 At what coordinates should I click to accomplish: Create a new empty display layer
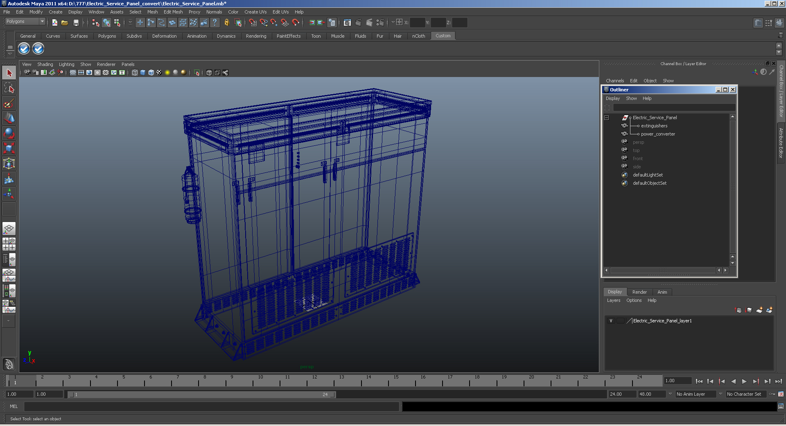pos(759,310)
